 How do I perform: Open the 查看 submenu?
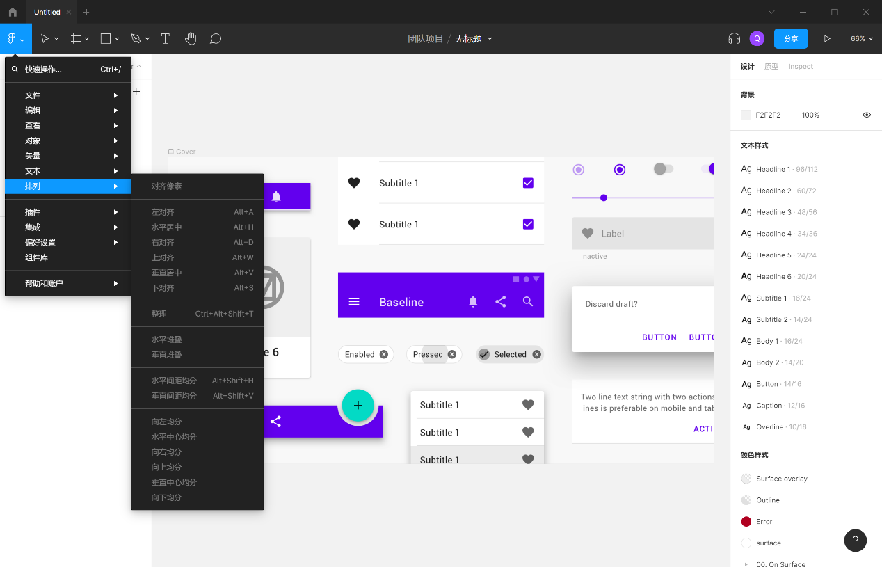coord(68,126)
